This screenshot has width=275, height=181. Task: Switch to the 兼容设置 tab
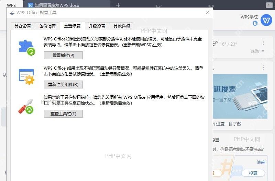point(23,26)
